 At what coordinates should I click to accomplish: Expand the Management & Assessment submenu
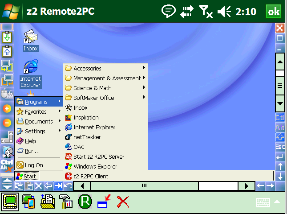pyautogui.click(x=105, y=78)
